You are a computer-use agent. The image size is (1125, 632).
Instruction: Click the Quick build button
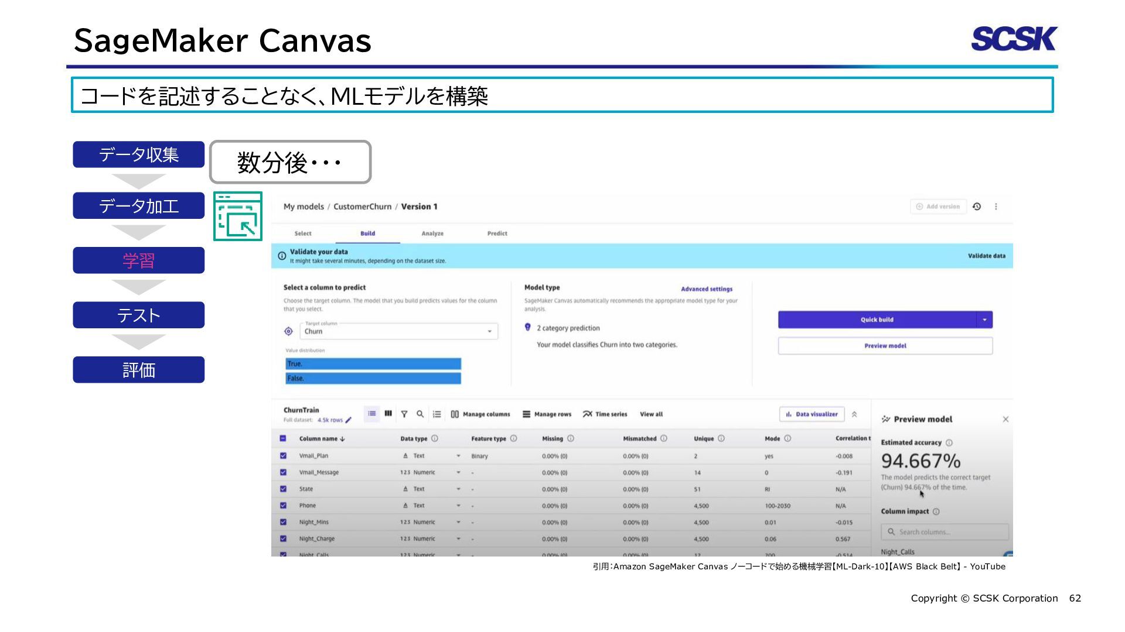pos(877,320)
